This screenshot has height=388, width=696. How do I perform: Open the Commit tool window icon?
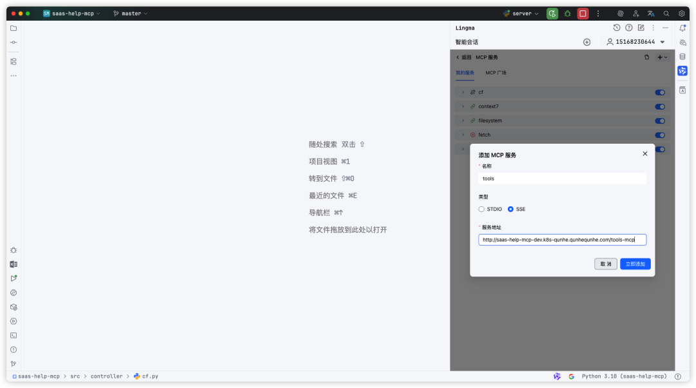(14, 42)
